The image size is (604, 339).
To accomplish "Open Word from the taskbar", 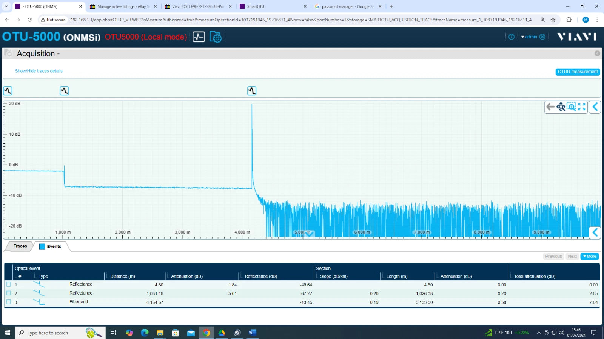I will tap(253, 333).
